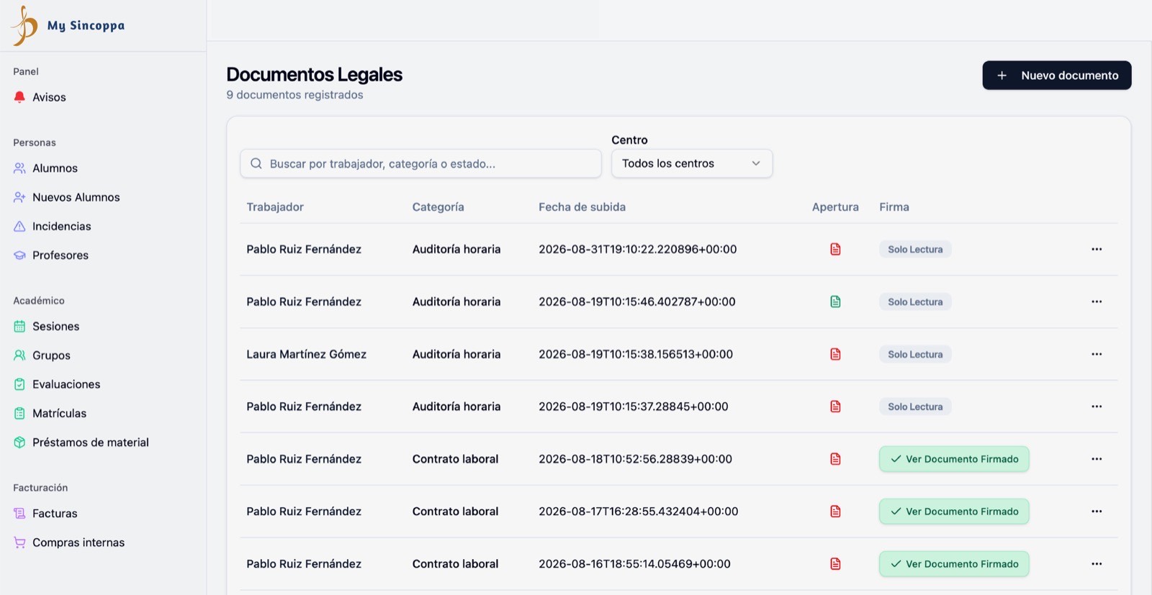
Task: Click the Compras internas cart icon
Action: [19, 542]
